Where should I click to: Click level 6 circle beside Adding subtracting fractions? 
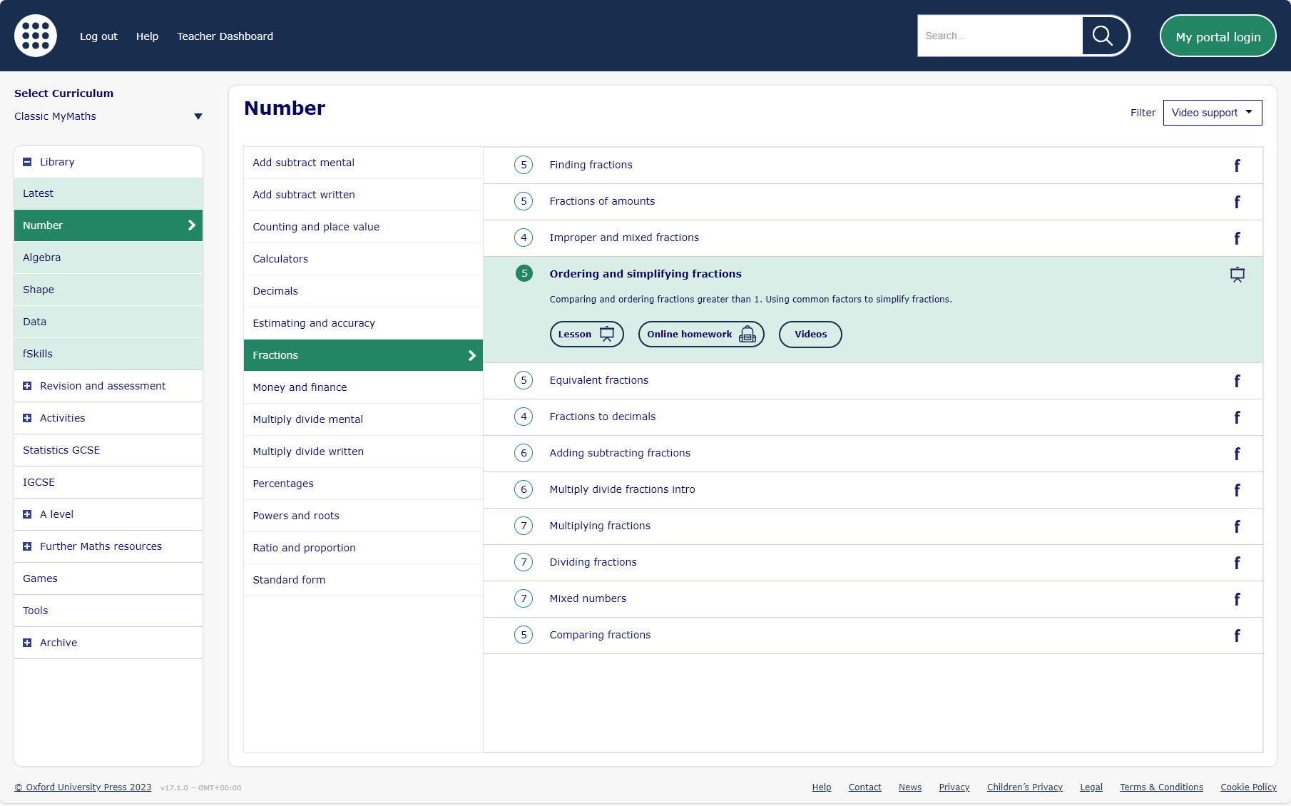[524, 453]
